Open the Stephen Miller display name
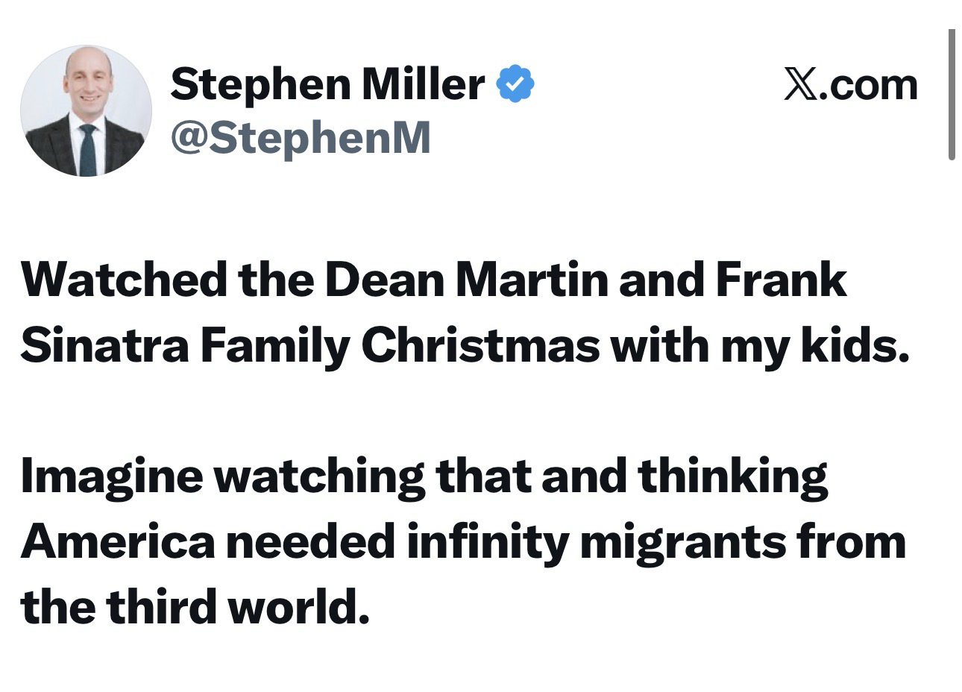 (327, 83)
